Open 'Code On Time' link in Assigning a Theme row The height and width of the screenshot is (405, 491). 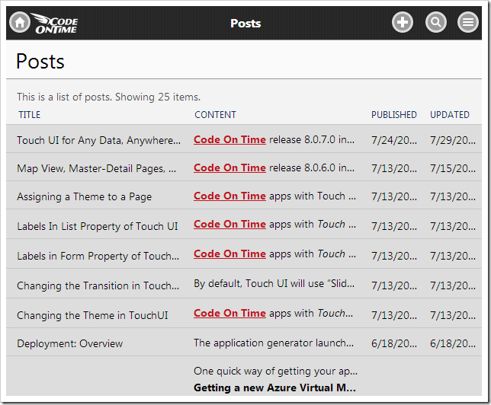[x=229, y=196]
